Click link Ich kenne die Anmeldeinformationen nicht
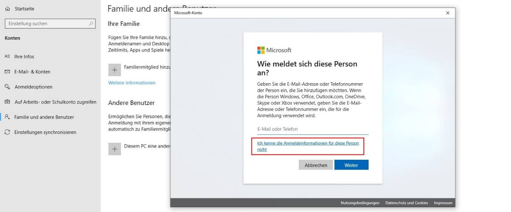The image size is (511, 212). pyautogui.click(x=308, y=146)
